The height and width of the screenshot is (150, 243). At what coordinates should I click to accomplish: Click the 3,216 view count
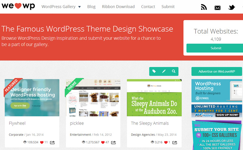[159, 142]
